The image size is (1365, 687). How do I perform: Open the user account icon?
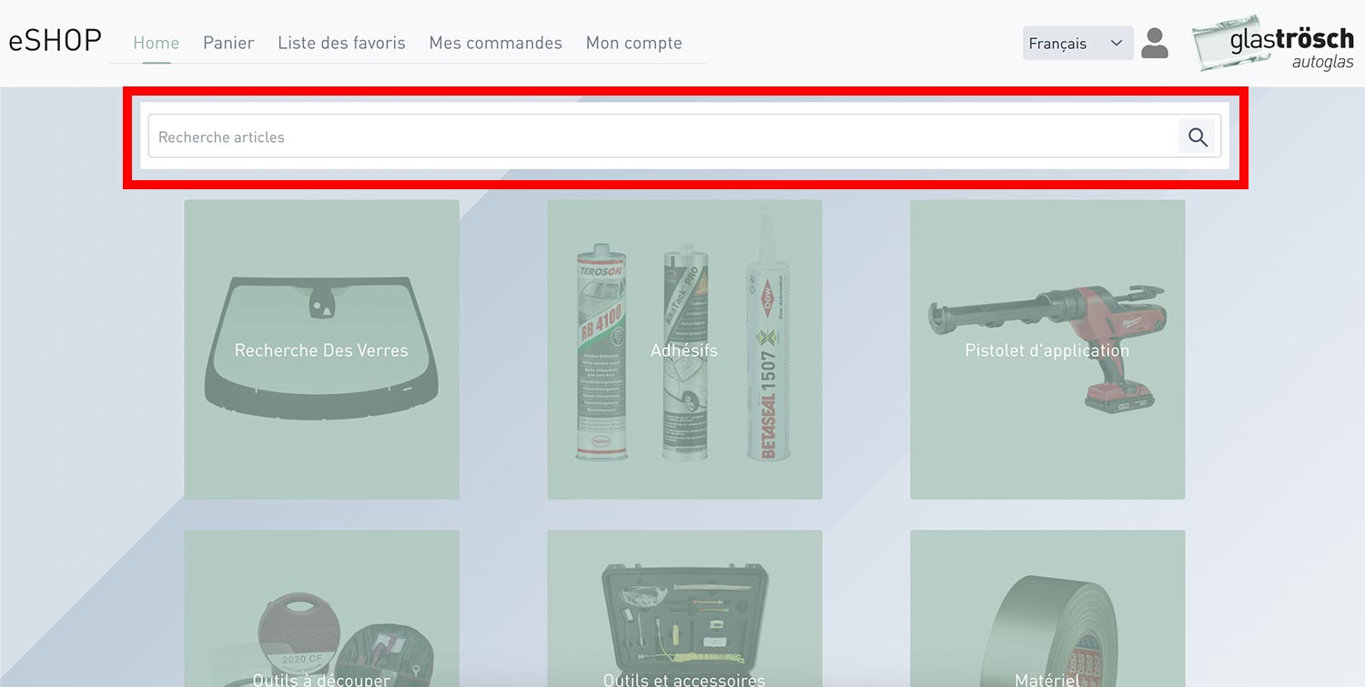click(1155, 43)
